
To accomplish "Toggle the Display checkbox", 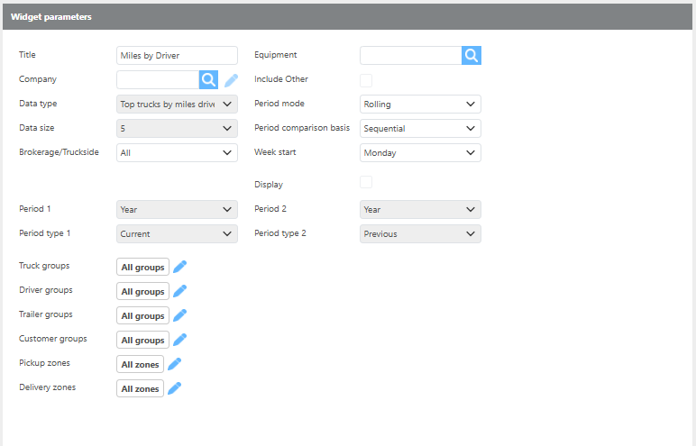I will pos(366,183).
